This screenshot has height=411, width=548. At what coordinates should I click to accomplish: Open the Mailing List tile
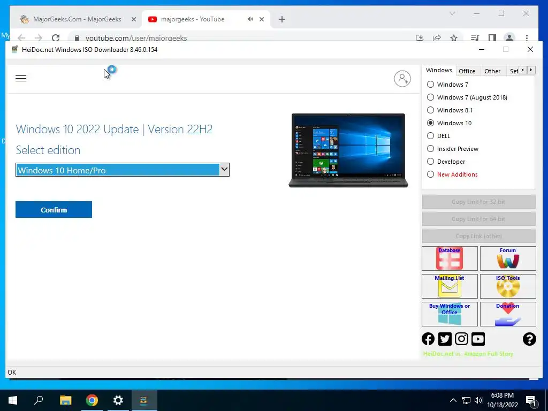click(x=450, y=286)
